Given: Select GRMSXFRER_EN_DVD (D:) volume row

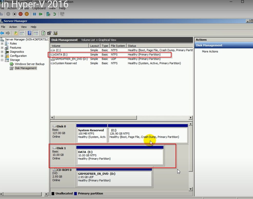Looking at the screenshot, I should coord(122,59).
